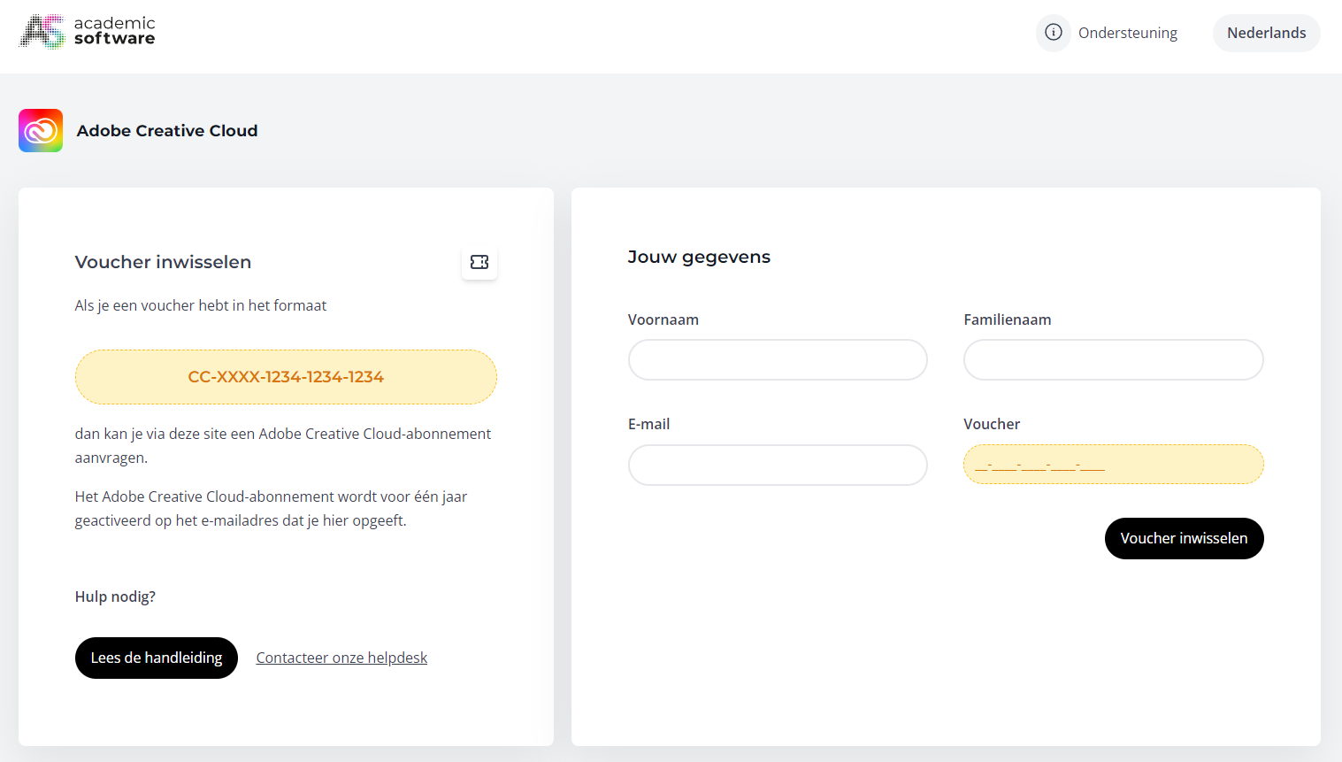Open Lees de handleiding guide
Image resolution: width=1342 pixels, height=762 pixels.
[x=157, y=658]
